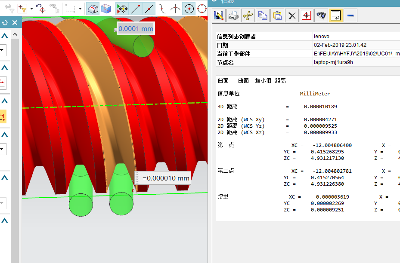
Task: Click the 当前工作部件 label
Action: 234,54
